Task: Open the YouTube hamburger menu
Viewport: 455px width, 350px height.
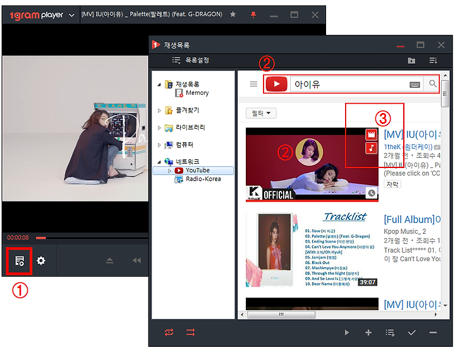Action: click(x=253, y=84)
